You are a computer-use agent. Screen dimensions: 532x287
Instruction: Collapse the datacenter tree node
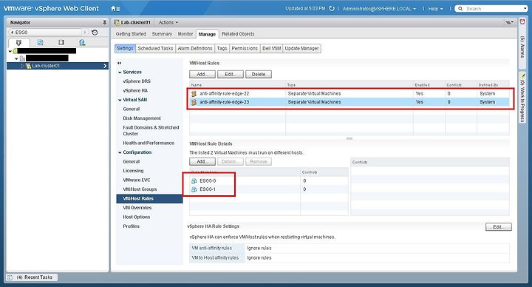16,58
